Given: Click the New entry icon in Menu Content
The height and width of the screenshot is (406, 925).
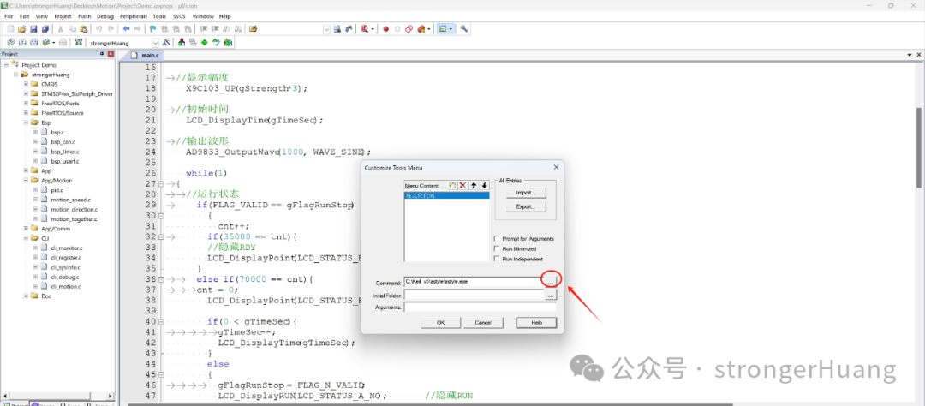Looking at the screenshot, I should coord(452,185).
